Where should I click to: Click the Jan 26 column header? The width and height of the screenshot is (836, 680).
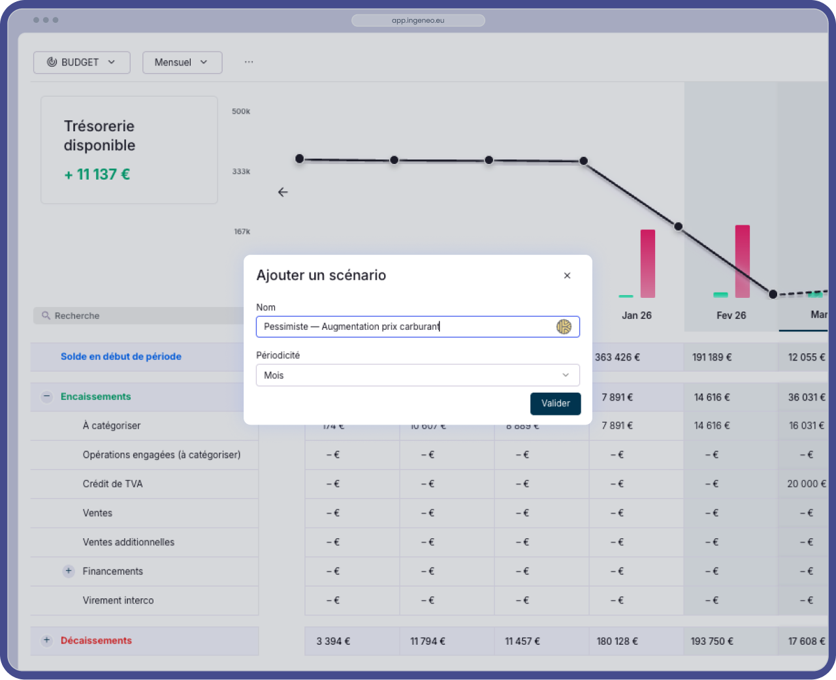[637, 316]
